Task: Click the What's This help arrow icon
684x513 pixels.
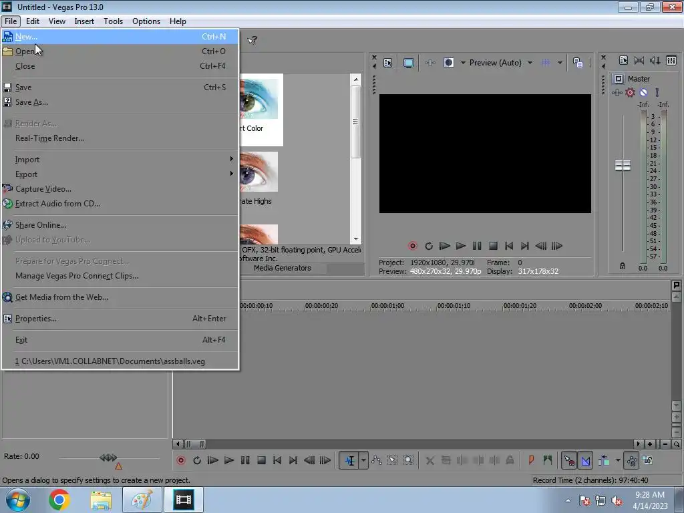Action: (x=252, y=40)
